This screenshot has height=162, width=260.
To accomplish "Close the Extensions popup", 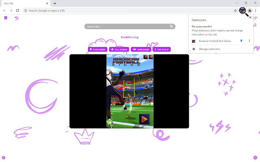I will (250, 17).
